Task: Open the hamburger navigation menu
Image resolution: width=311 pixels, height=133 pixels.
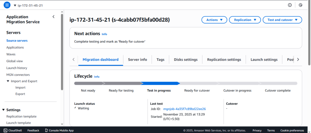Action: [x=7, y=5]
